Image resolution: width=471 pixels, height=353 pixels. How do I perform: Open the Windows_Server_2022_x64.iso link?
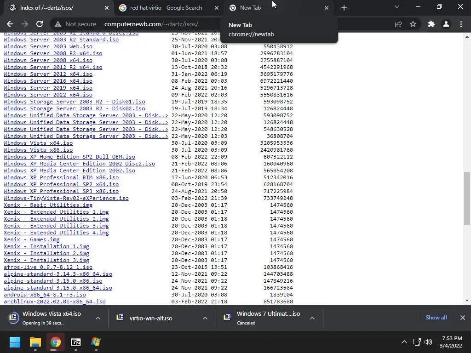[48, 95]
